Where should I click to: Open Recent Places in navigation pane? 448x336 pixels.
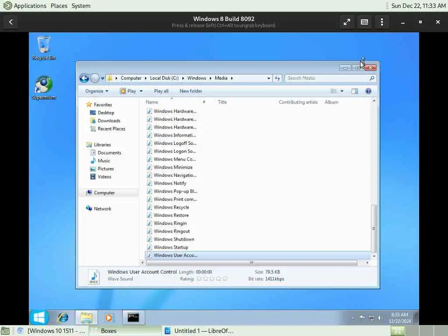112,129
